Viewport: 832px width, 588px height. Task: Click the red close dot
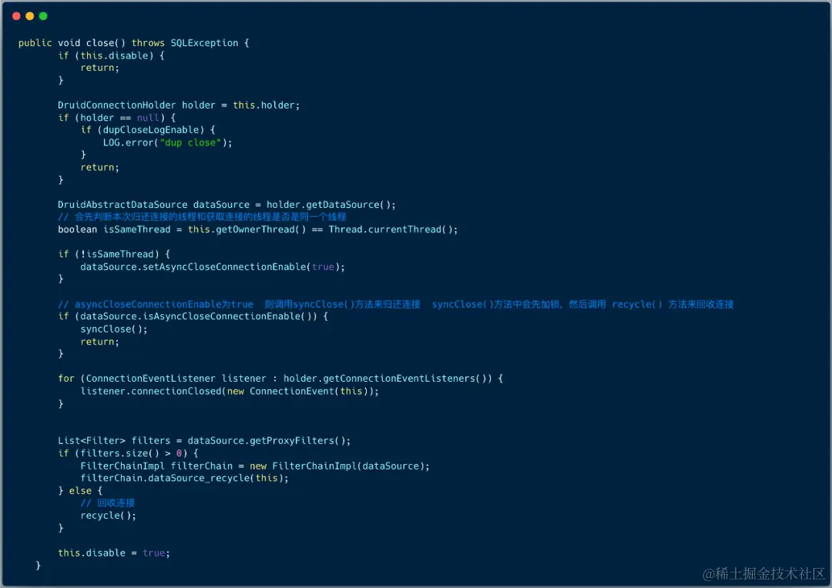point(16,16)
